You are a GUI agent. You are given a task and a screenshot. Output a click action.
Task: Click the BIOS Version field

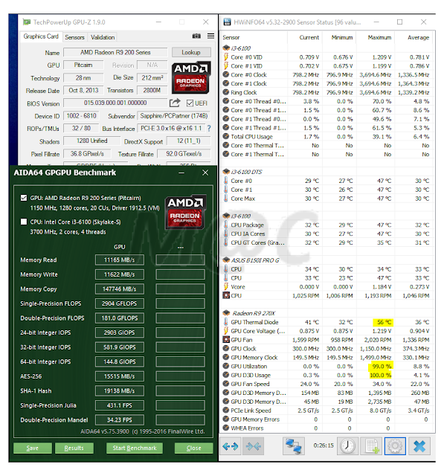pos(115,103)
